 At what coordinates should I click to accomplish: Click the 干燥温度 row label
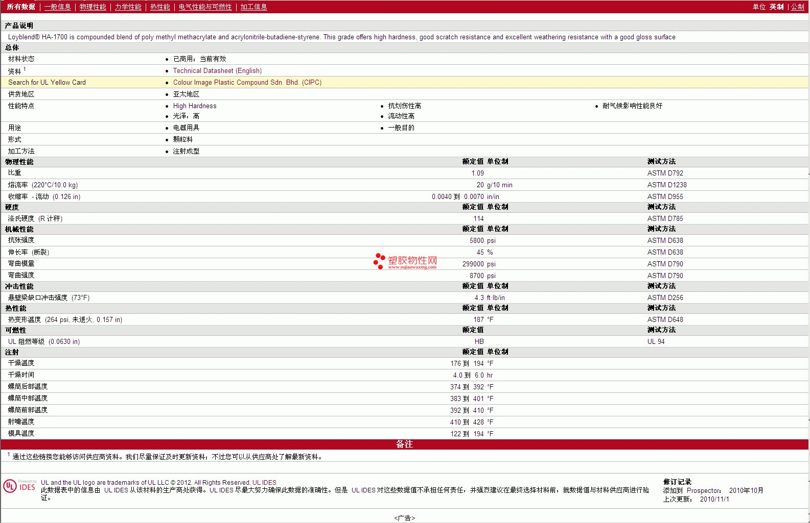click(x=21, y=363)
